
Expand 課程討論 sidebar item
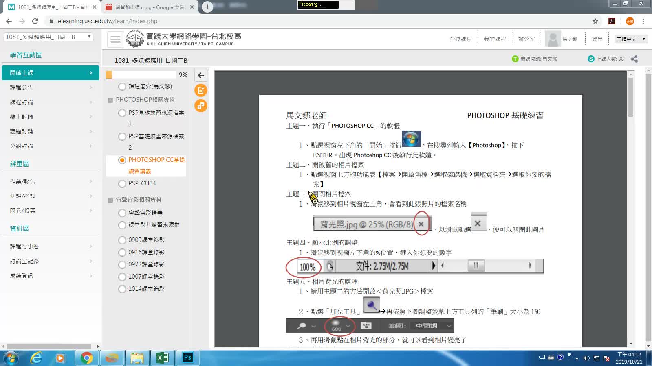coord(51,102)
